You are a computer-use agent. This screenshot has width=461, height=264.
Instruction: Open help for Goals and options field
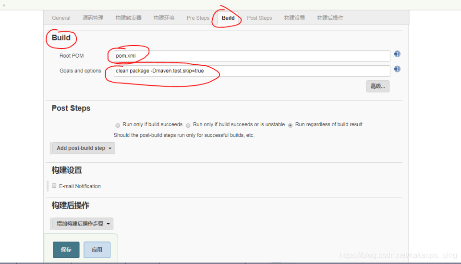point(397,69)
